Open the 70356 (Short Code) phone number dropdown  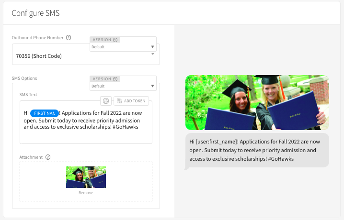tap(86, 56)
